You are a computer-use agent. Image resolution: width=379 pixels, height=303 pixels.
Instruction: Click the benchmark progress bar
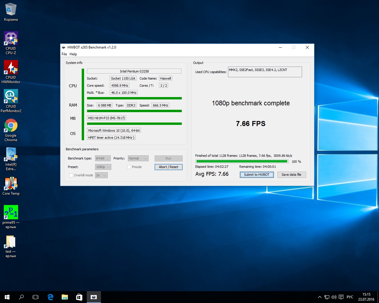pos(242,162)
